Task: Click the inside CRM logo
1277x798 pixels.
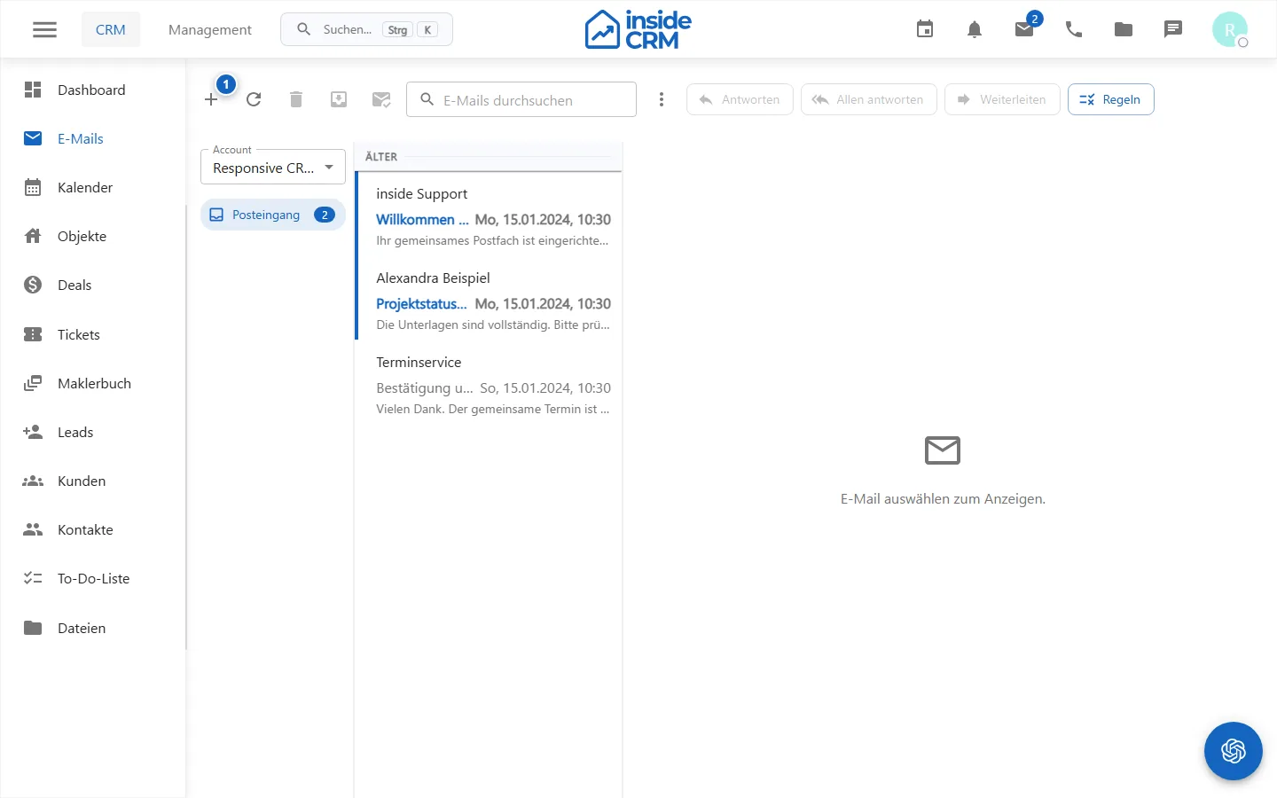Action: click(638, 29)
